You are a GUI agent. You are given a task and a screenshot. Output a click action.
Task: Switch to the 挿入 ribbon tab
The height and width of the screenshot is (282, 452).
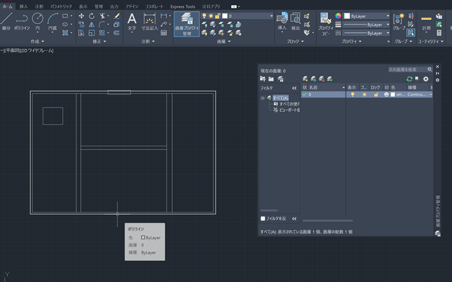[23, 6]
